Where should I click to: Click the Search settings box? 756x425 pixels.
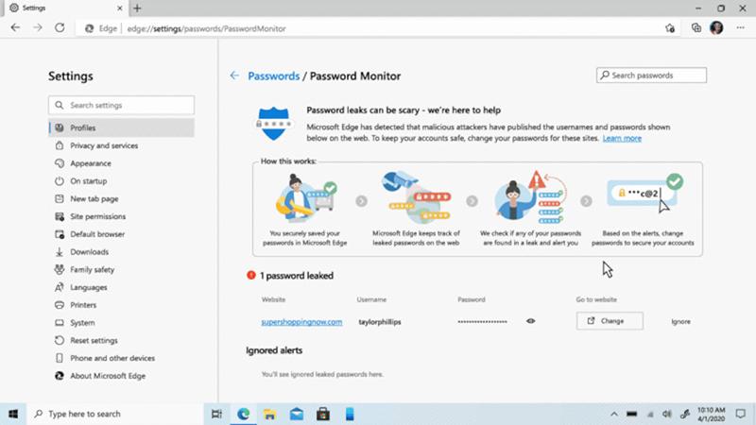click(121, 105)
